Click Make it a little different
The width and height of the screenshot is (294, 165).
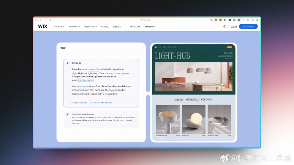101,103
